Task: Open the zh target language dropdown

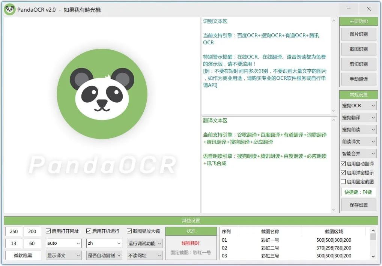Action: point(104,243)
